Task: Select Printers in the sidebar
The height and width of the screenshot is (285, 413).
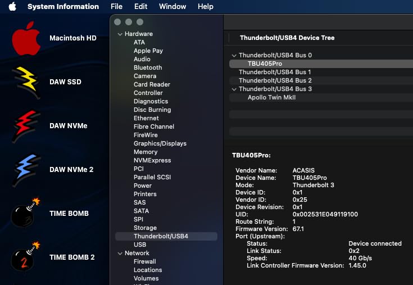Action: point(145,194)
